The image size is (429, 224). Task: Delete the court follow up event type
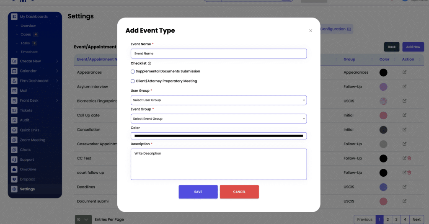click(409, 173)
